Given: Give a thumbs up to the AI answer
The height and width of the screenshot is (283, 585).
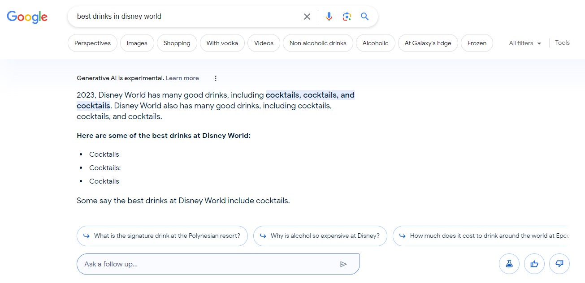Looking at the screenshot, I should coord(534,264).
